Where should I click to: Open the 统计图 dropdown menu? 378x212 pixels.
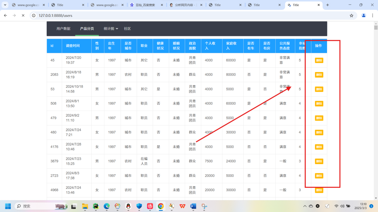[111, 29]
